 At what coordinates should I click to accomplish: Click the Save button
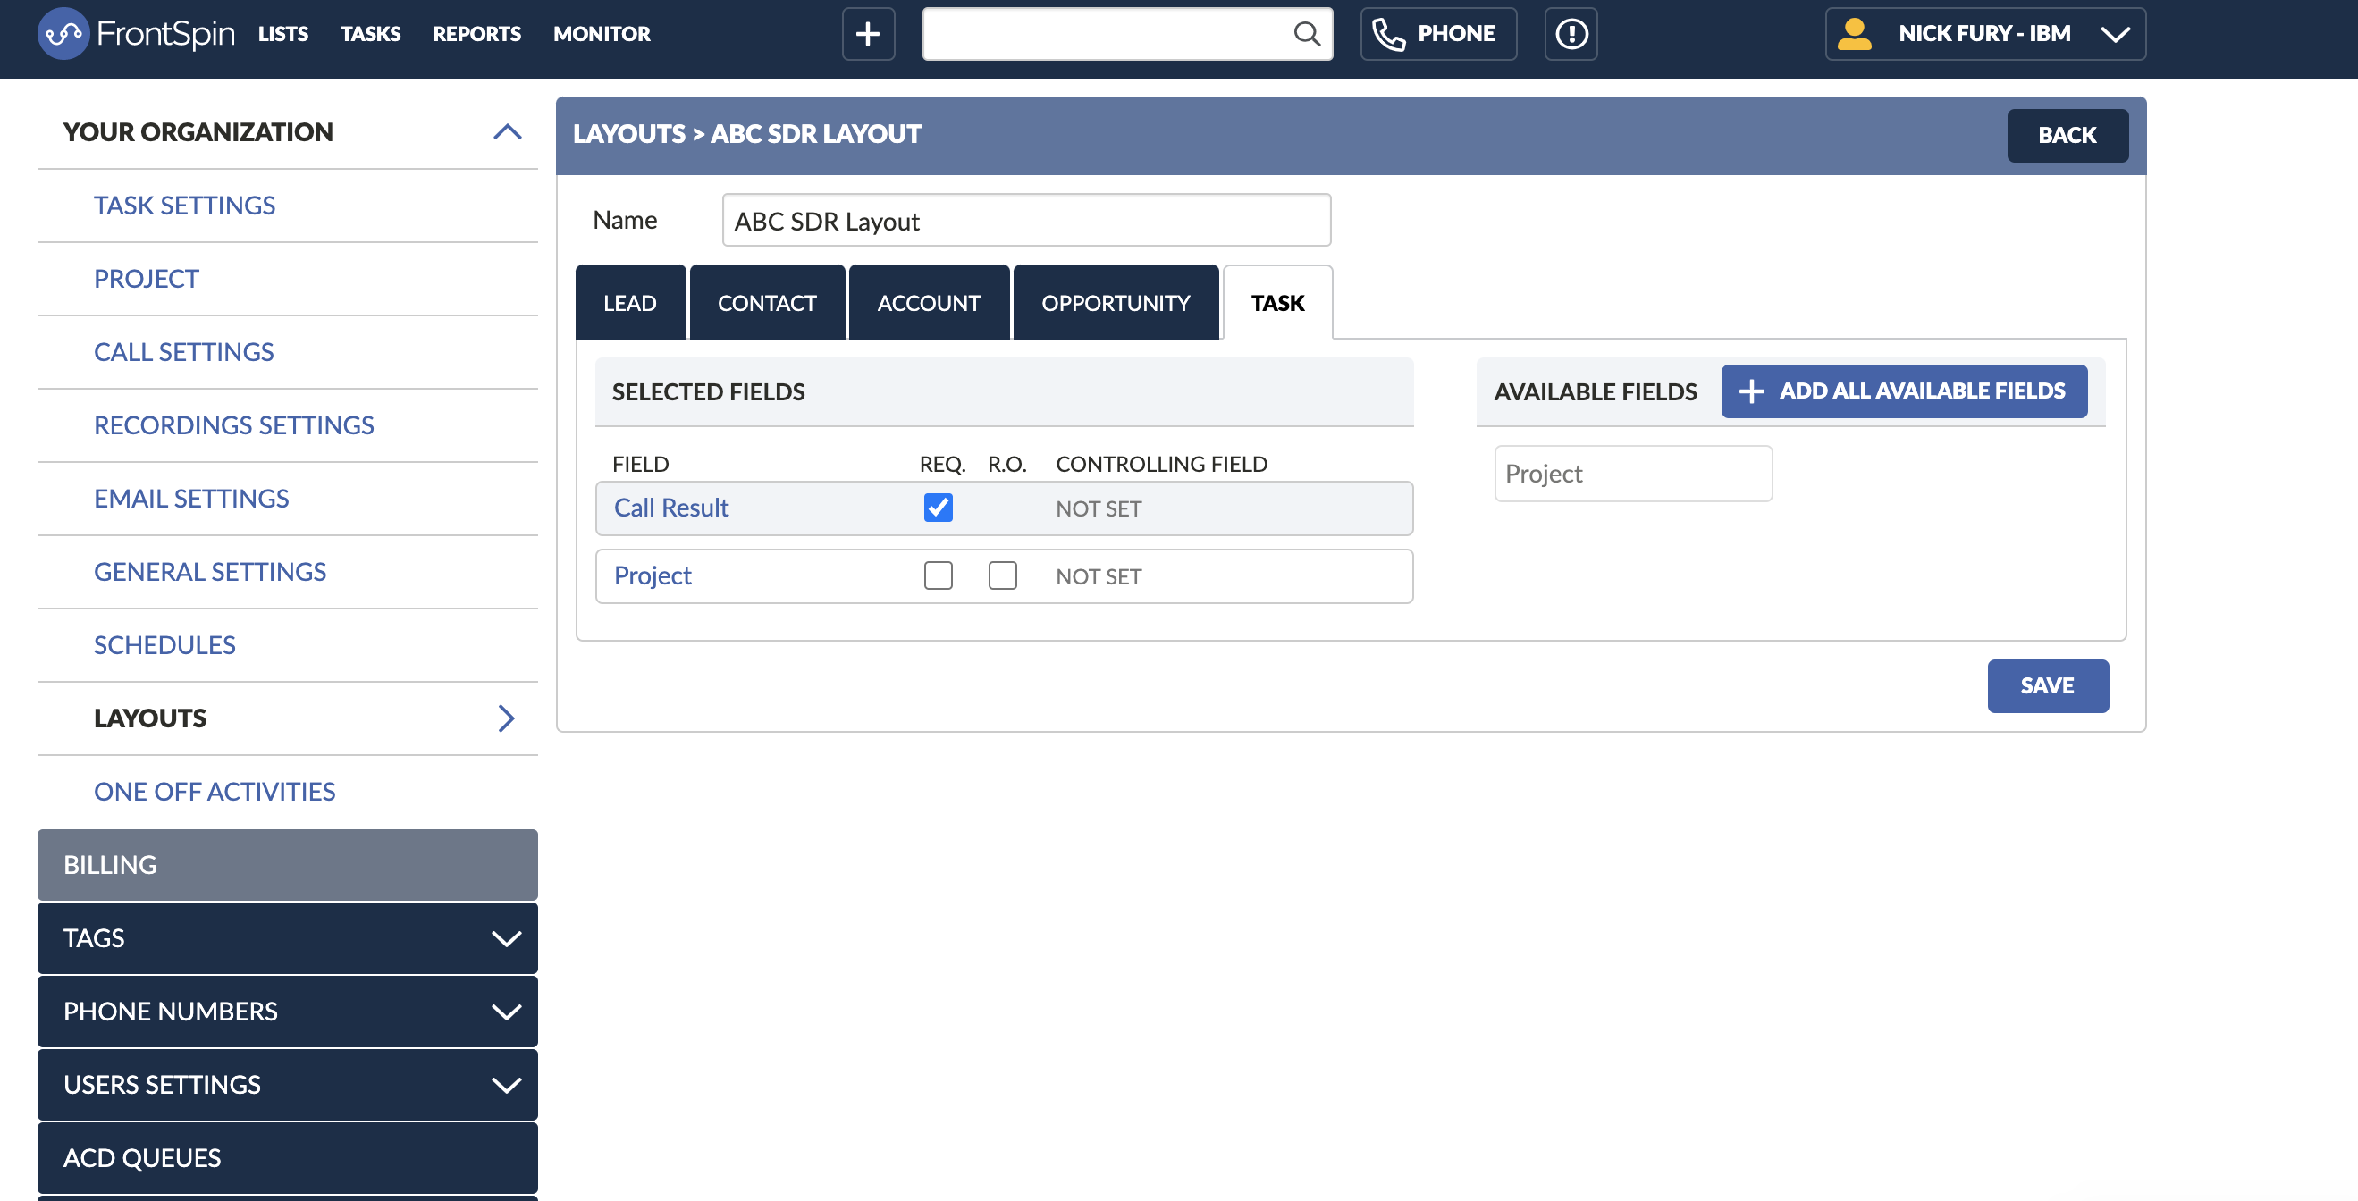[x=2047, y=685]
